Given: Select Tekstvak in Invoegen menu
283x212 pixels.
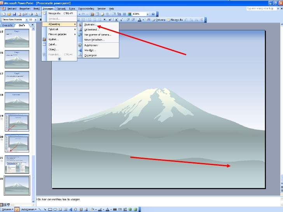Looking at the screenshot, I should [59, 29].
